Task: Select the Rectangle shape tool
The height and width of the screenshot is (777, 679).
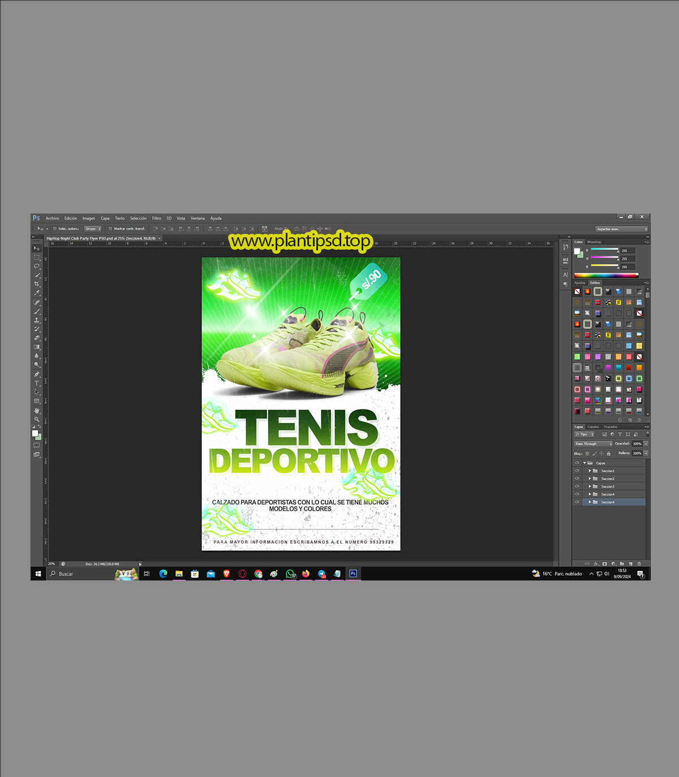Action: pyautogui.click(x=37, y=402)
